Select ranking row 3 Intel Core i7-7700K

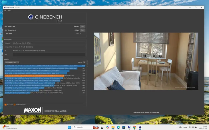pos(45,71)
